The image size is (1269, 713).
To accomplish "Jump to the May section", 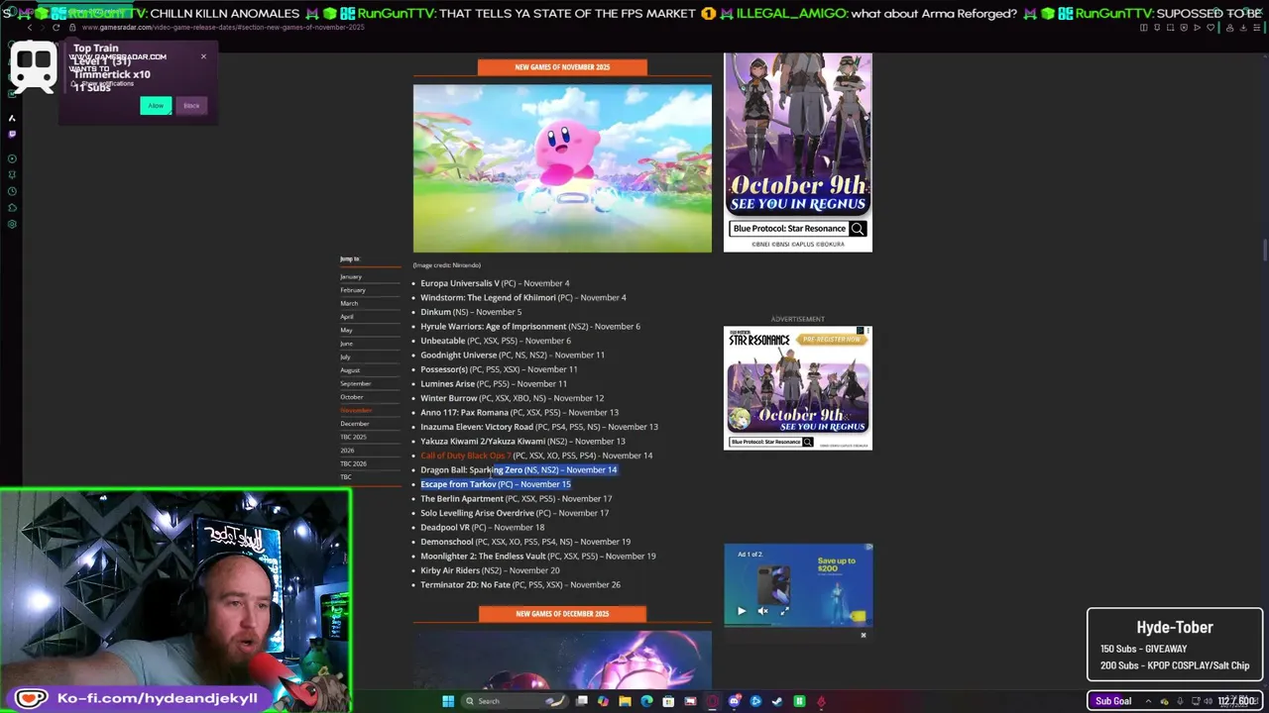I will 346,331.
